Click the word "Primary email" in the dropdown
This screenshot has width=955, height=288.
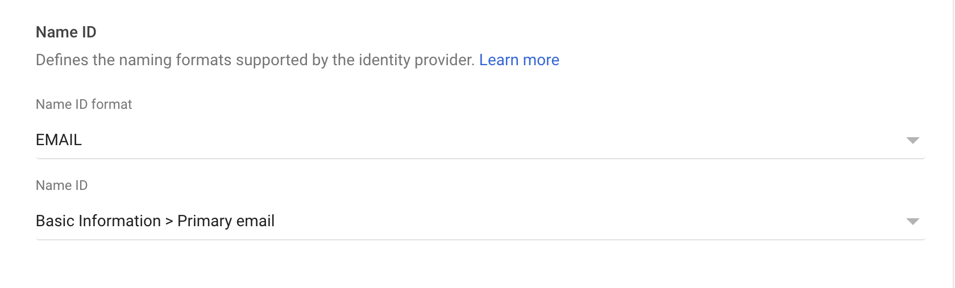pos(226,221)
